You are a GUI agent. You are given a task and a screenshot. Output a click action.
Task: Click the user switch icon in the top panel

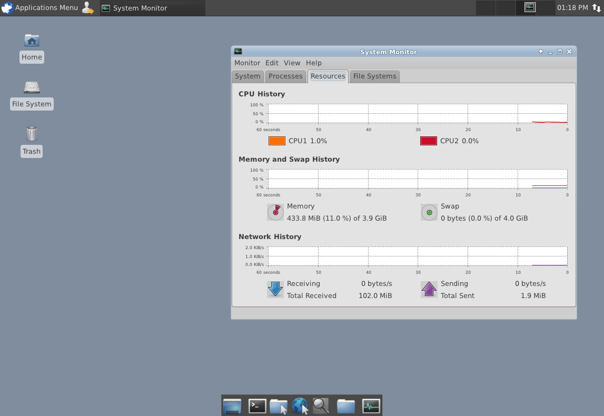(x=88, y=8)
